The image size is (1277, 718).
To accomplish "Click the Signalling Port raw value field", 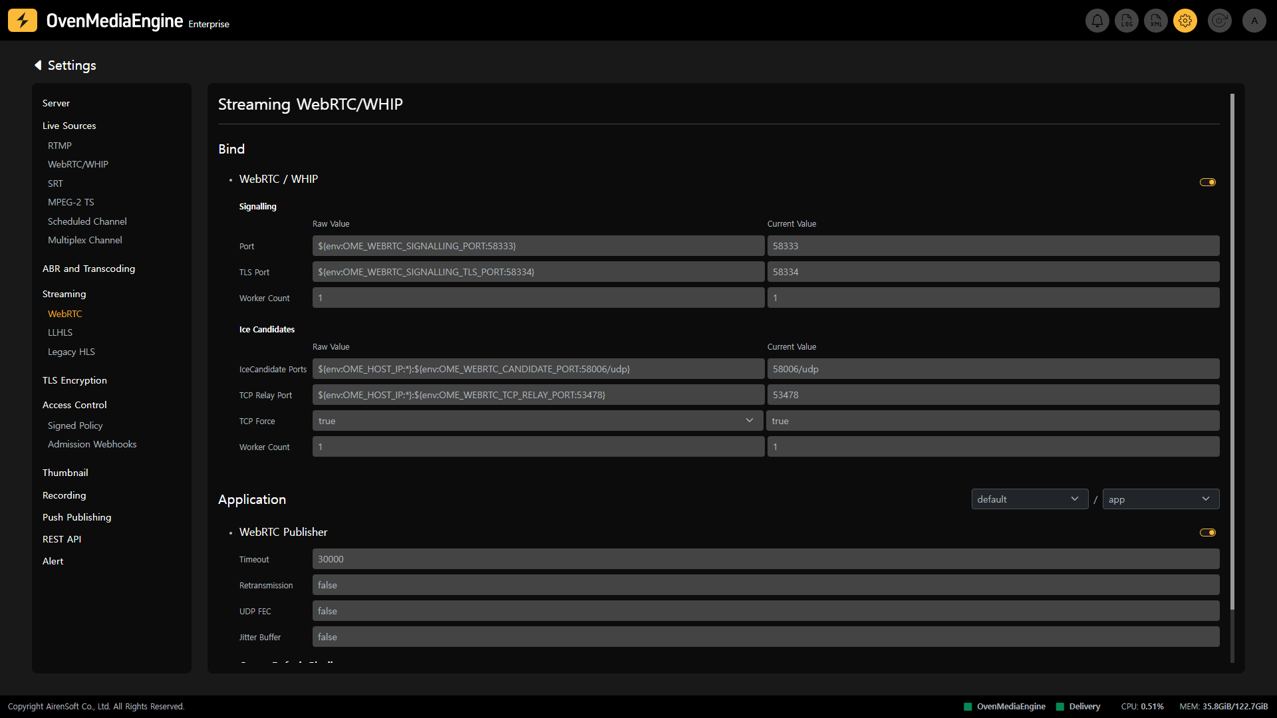I will pyautogui.click(x=537, y=246).
